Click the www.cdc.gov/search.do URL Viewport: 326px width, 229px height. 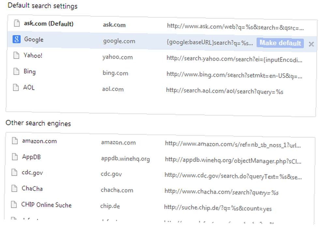233,176
